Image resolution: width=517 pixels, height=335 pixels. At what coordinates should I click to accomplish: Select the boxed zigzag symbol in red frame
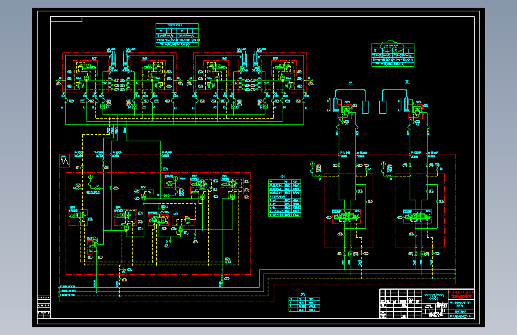[x=64, y=160]
